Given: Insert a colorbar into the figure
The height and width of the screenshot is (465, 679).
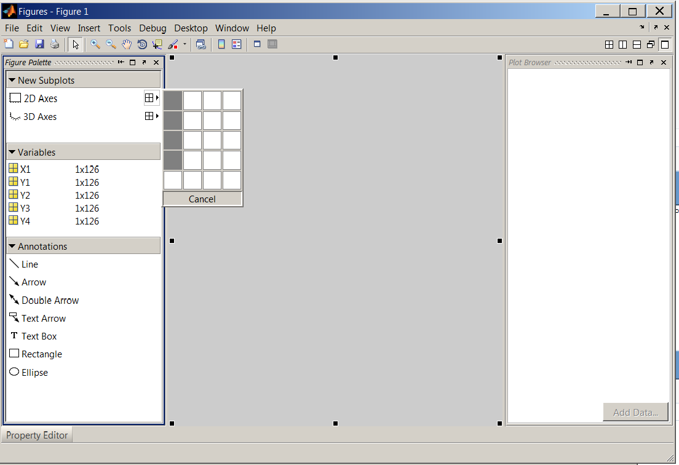Looking at the screenshot, I should click(221, 44).
